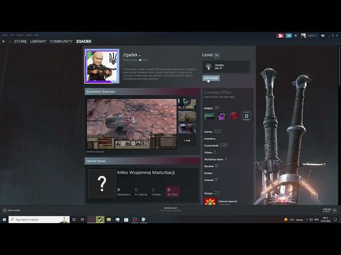Image resolution: width=341 pixels, height=255 pixels.
Task: Open Microsoft Store from the taskbar
Action: pyautogui.click(x=126, y=219)
